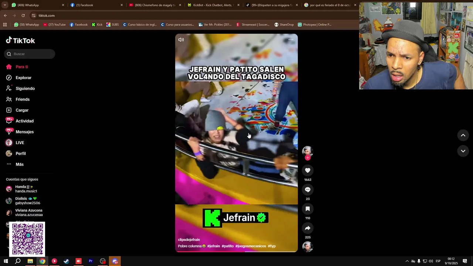Click the #juegosmecanicos hashtag
This screenshot has height=266, width=473.
pyautogui.click(x=251, y=246)
